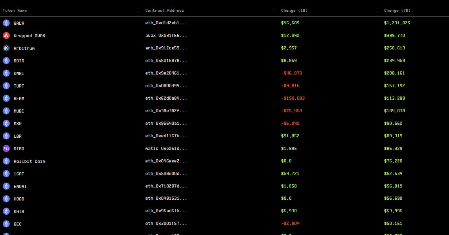
Task: Sort by the Token Name column header
Action: tap(15, 11)
